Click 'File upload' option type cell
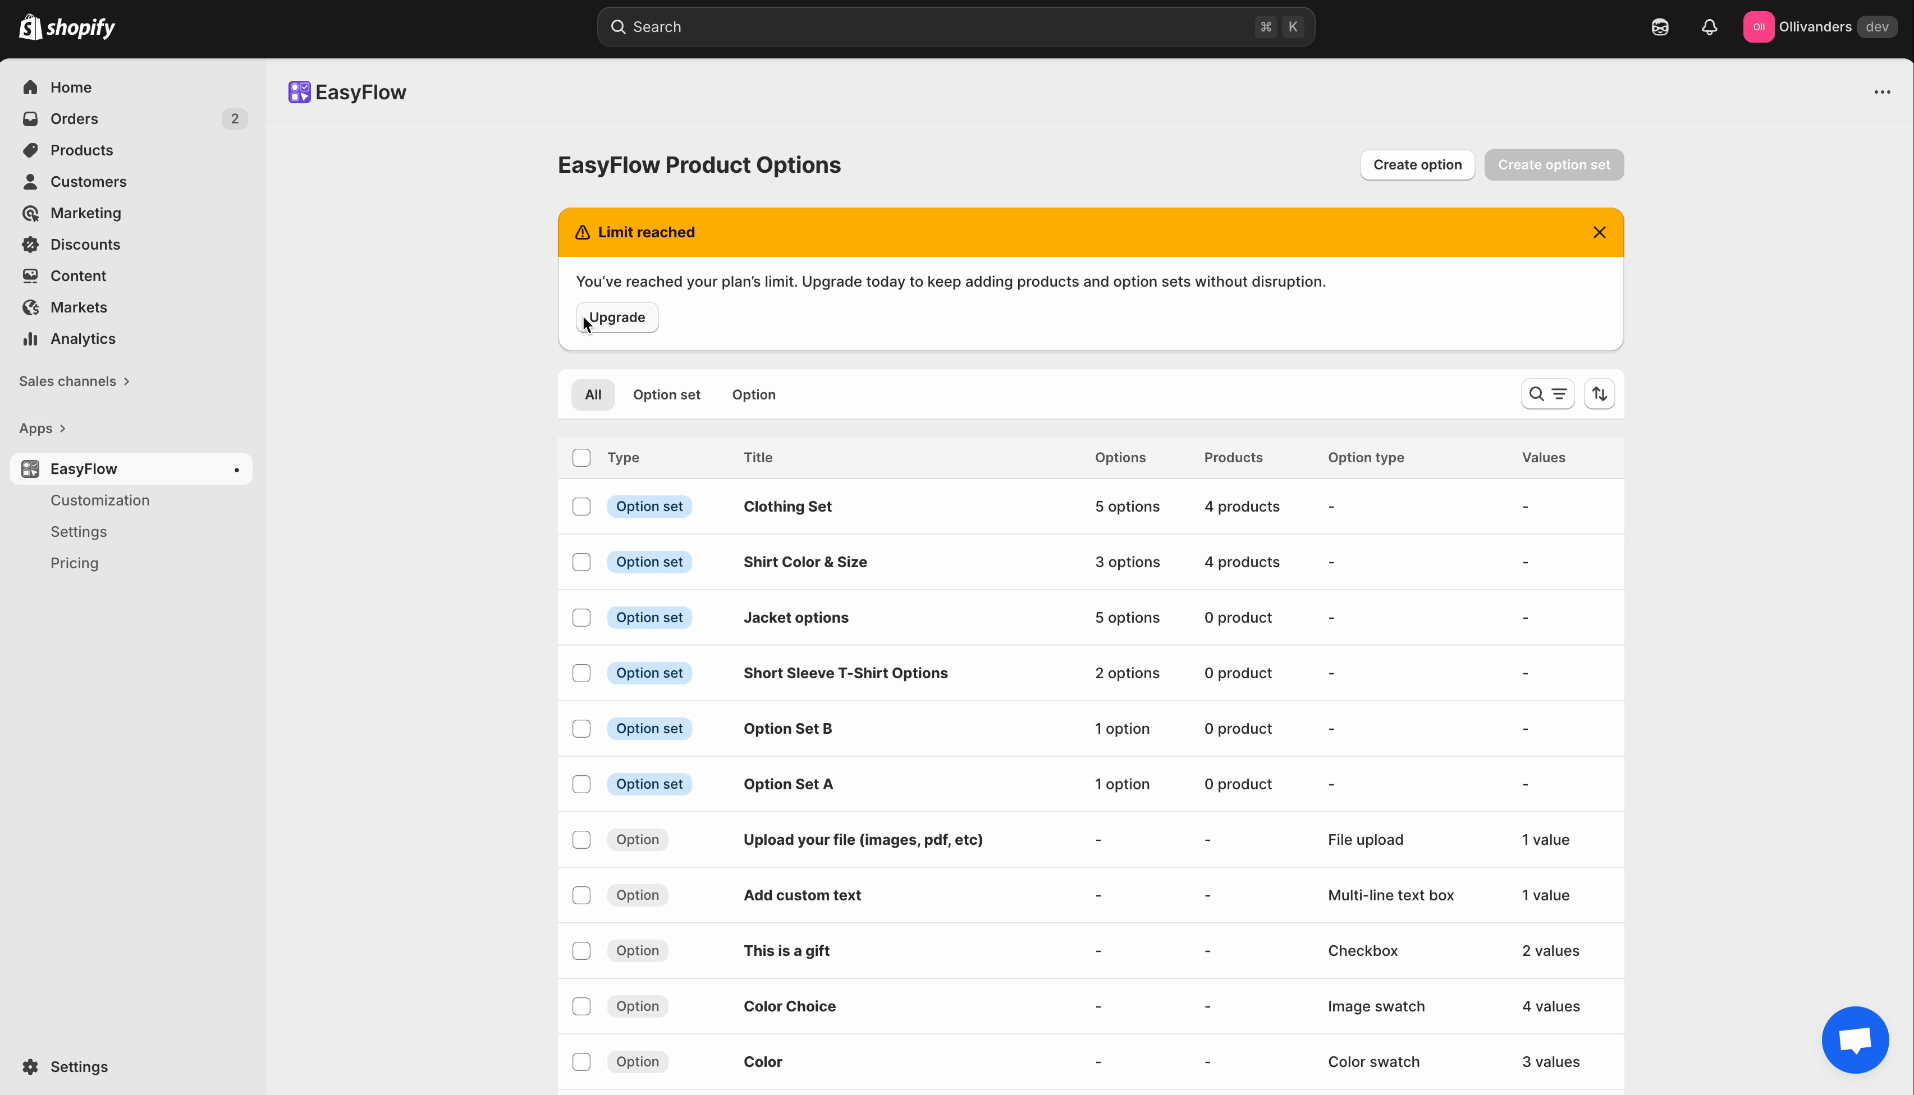Screen dimensions: 1914x1095 [x=1366, y=840]
